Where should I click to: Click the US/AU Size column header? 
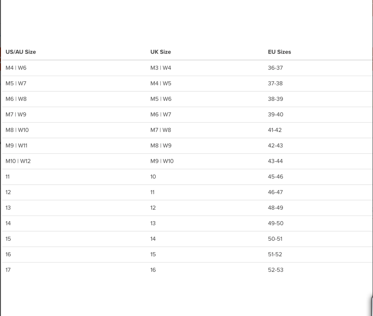(x=20, y=52)
